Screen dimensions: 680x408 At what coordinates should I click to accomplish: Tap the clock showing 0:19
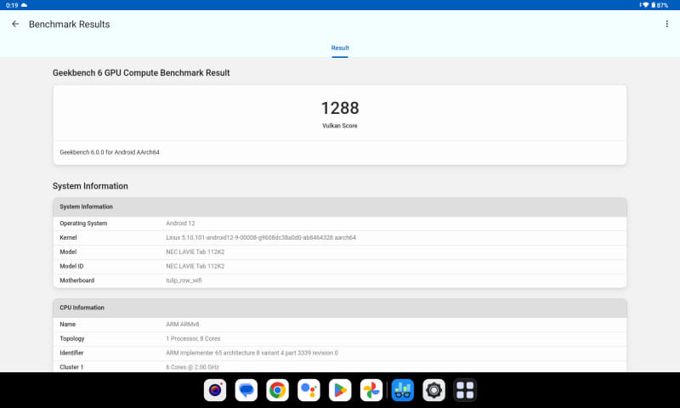point(12,5)
